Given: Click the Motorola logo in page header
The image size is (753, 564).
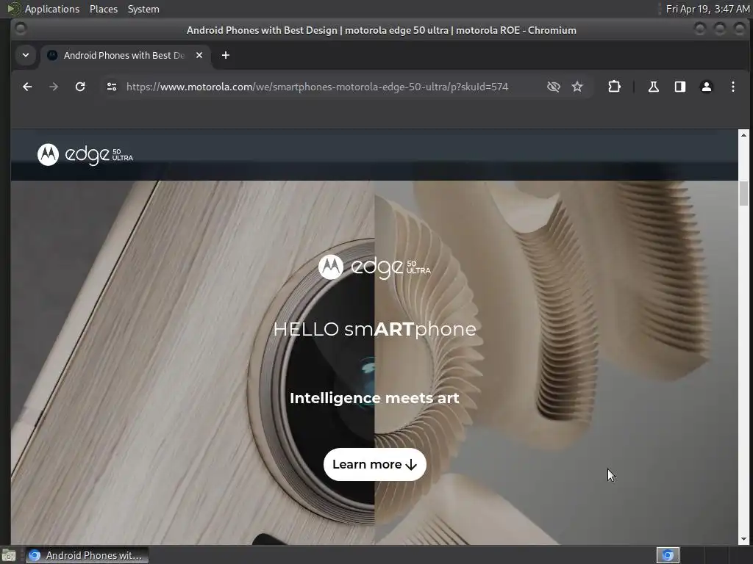Looking at the screenshot, I should (x=48, y=154).
